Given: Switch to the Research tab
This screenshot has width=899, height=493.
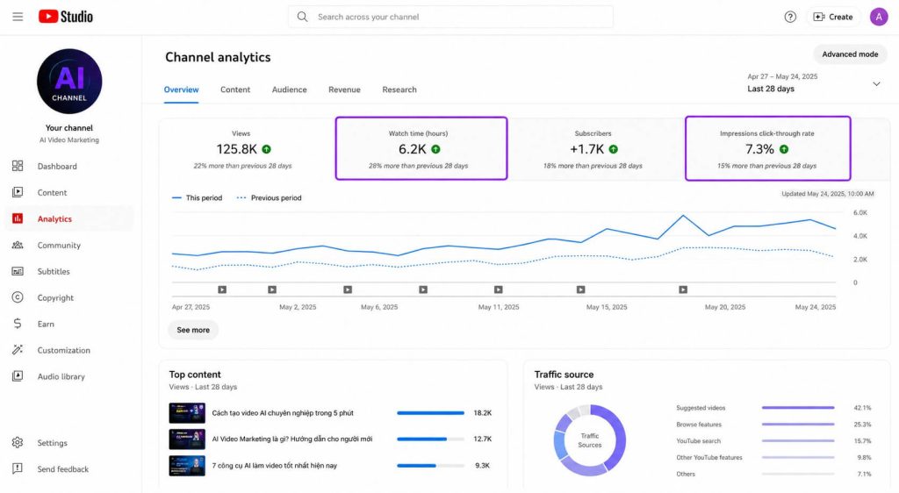Looking at the screenshot, I should click(399, 89).
